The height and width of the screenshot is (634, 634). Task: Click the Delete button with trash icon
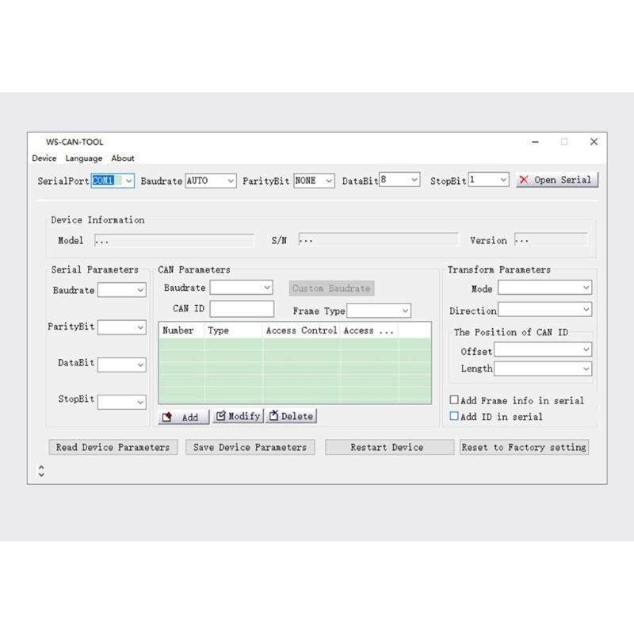(x=291, y=415)
